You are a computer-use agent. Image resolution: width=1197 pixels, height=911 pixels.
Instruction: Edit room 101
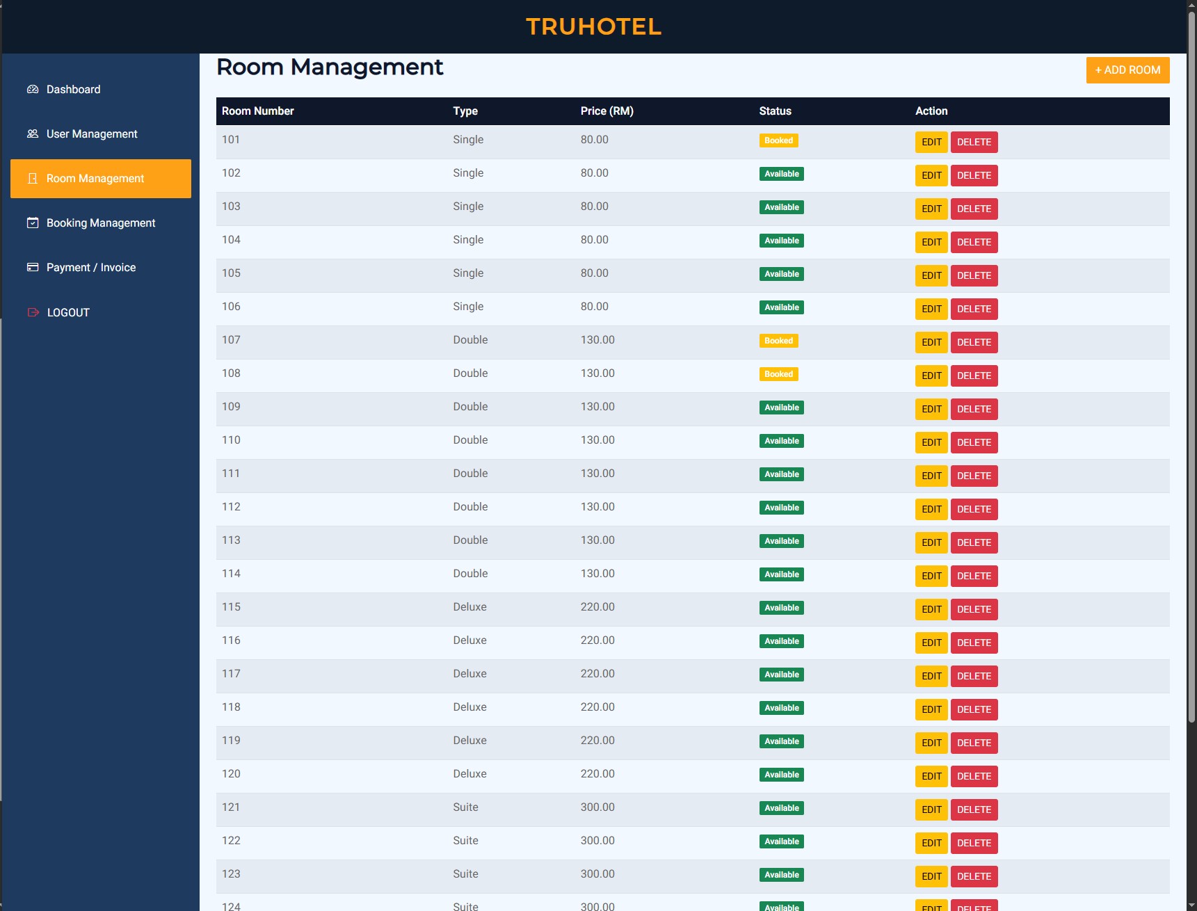pos(931,143)
